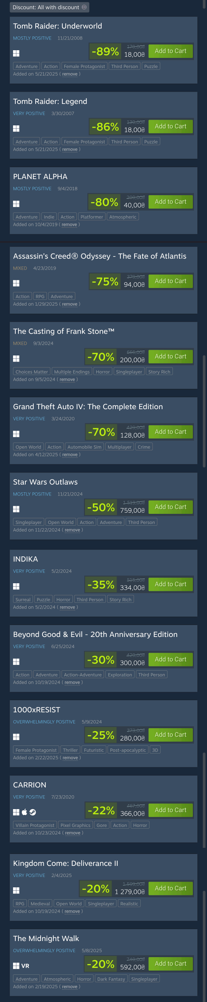The image size is (207, 1002).
Task: Click the 'Dark Fantasy' tag on The Midnight Walk
Action: 111,979
